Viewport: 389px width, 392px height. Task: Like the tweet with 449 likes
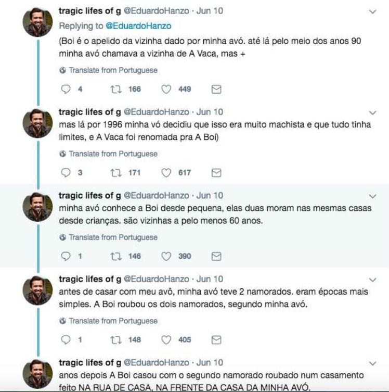[166, 89]
